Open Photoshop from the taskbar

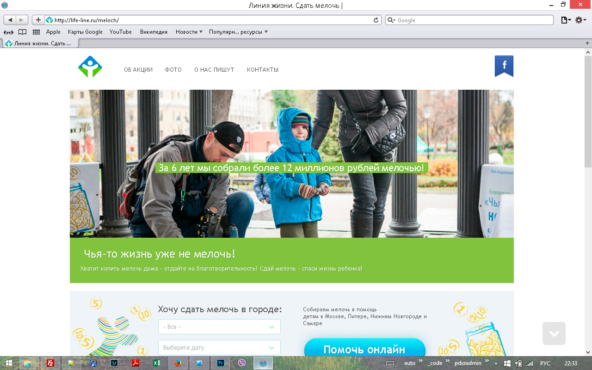(x=221, y=363)
